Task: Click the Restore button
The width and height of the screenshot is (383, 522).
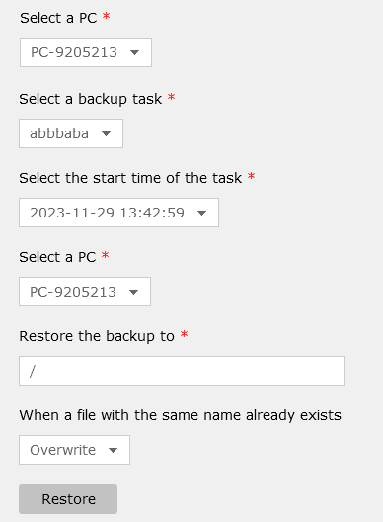Action: point(68,499)
